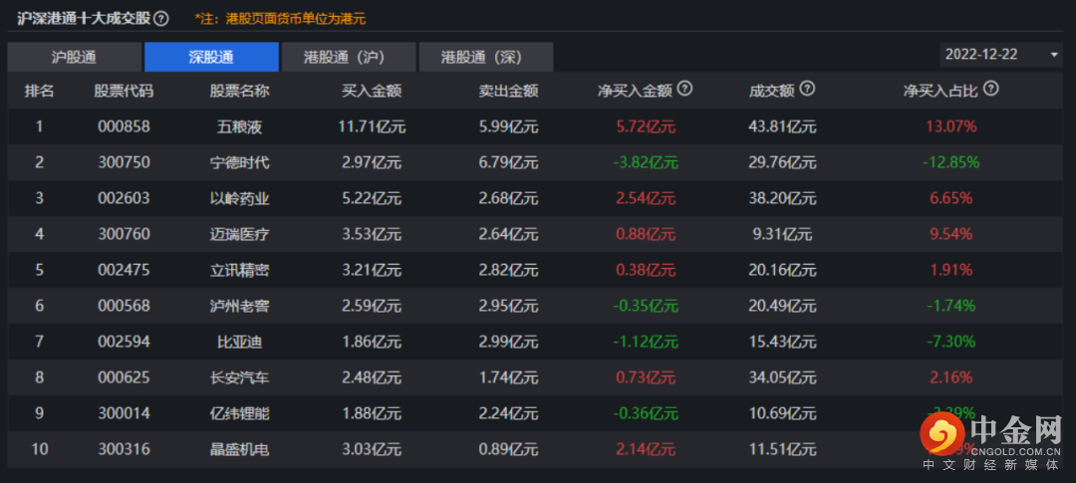Image resolution: width=1076 pixels, height=483 pixels.
Task: Switch to the 沪股通 tab
Action: [x=75, y=57]
